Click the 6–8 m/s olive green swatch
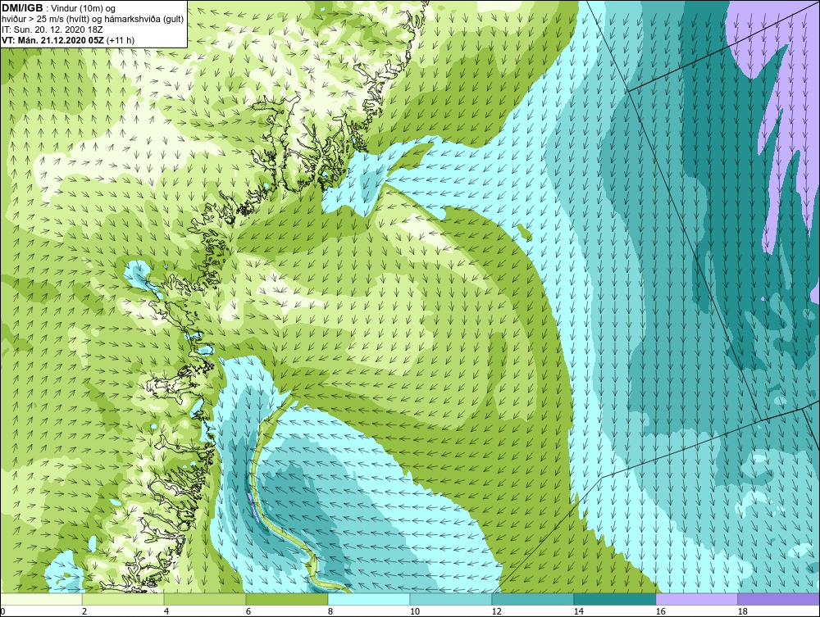 pyautogui.click(x=286, y=599)
